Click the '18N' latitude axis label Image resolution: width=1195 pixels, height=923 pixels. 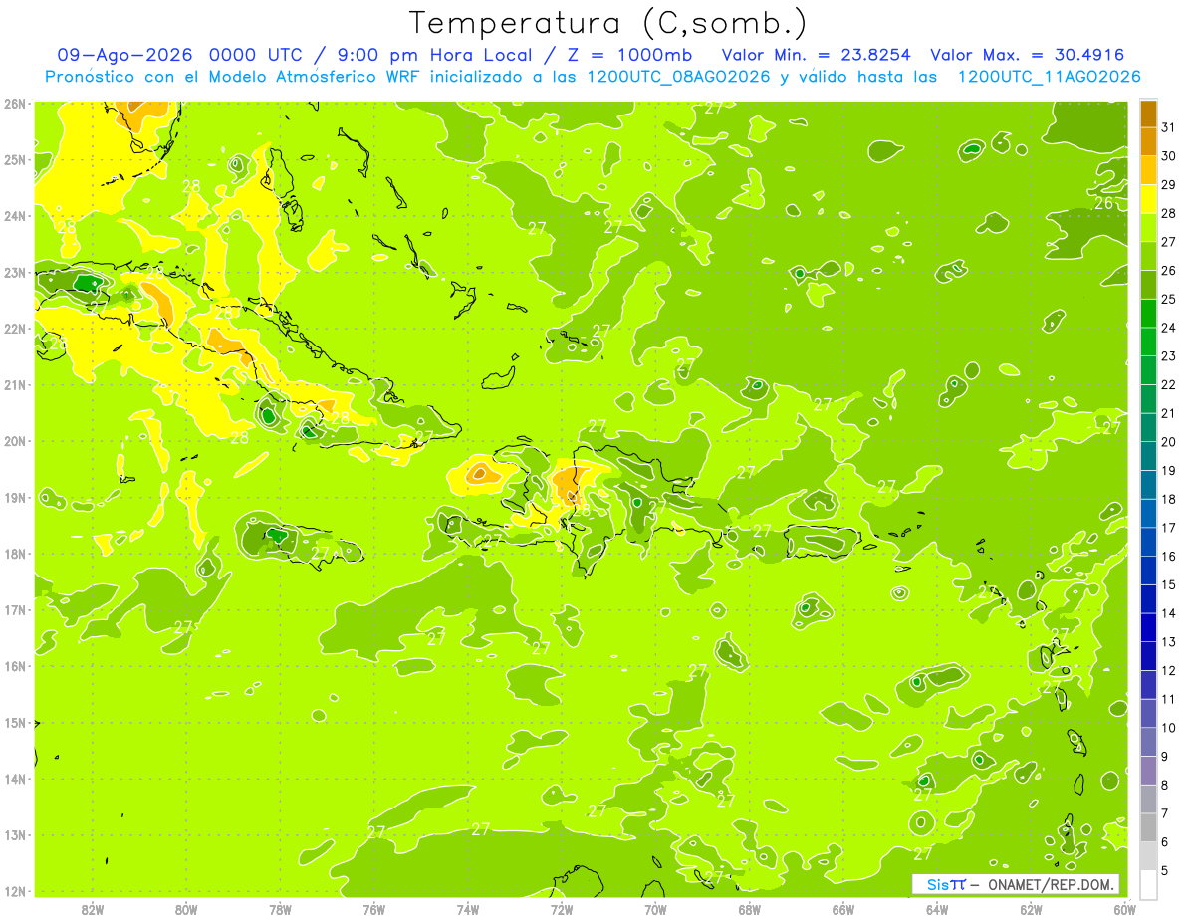pos(15,554)
